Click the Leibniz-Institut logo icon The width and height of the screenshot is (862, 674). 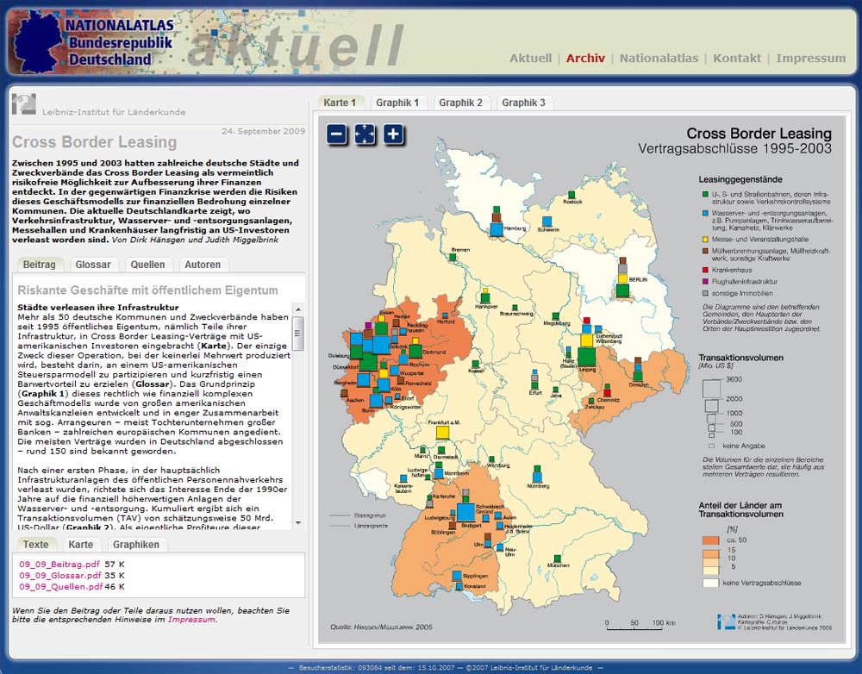pyautogui.click(x=23, y=104)
